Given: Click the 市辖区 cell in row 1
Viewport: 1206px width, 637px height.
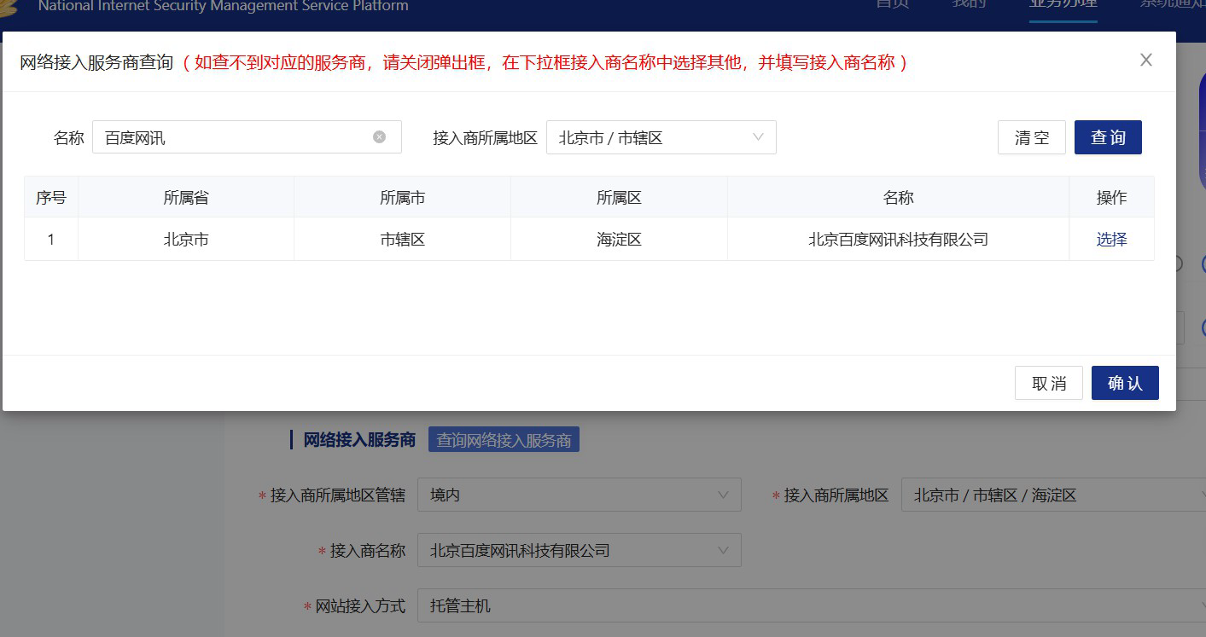Looking at the screenshot, I should click(x=403, y=240).
